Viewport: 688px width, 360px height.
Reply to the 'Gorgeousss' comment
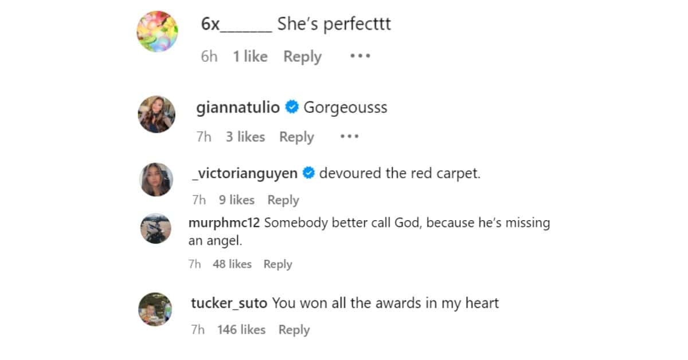click(x=296, y=137)
